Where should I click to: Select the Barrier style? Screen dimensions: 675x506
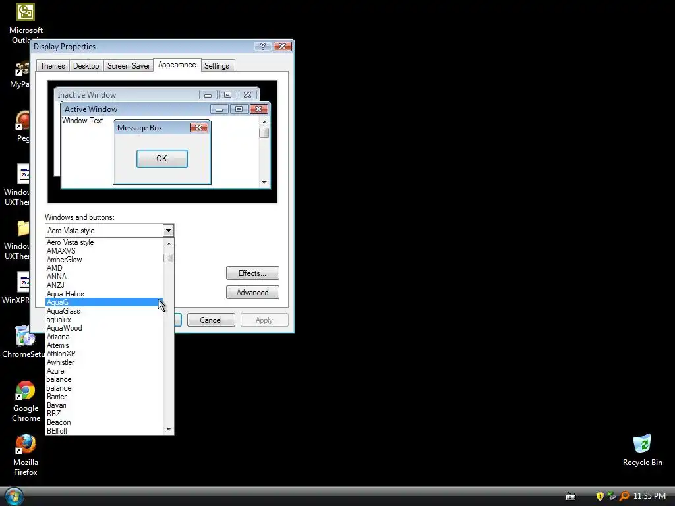pos(104,397)
